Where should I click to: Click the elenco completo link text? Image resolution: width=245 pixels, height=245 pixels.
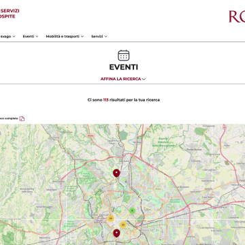click(x=9, y=118)
